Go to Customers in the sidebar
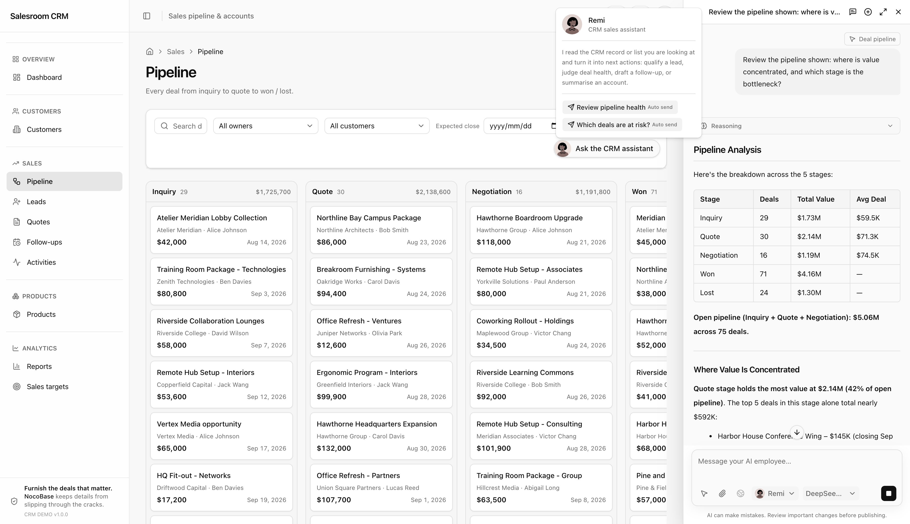 coord(64,130)
